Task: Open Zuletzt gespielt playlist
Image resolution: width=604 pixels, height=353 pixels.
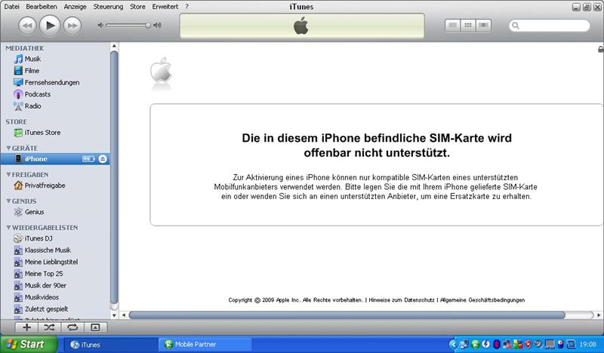Action: coord(46,309)
